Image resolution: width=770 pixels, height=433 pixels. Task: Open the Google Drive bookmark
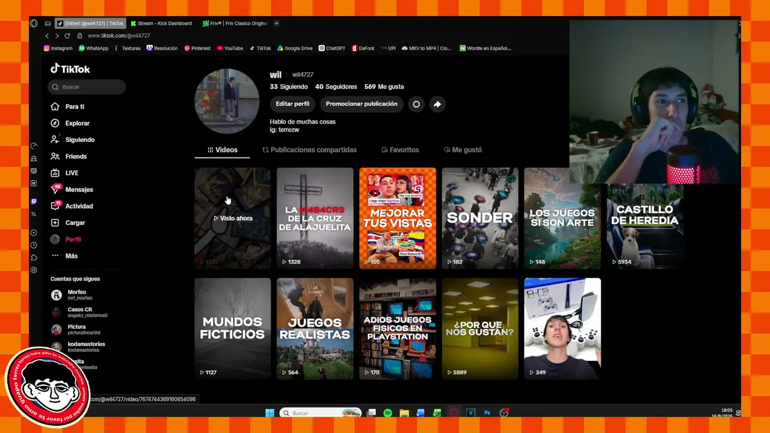295,48
